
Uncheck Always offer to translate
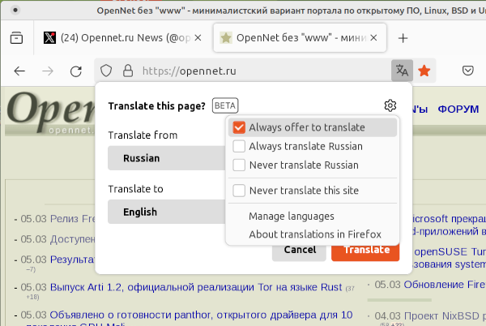(239, 127)
